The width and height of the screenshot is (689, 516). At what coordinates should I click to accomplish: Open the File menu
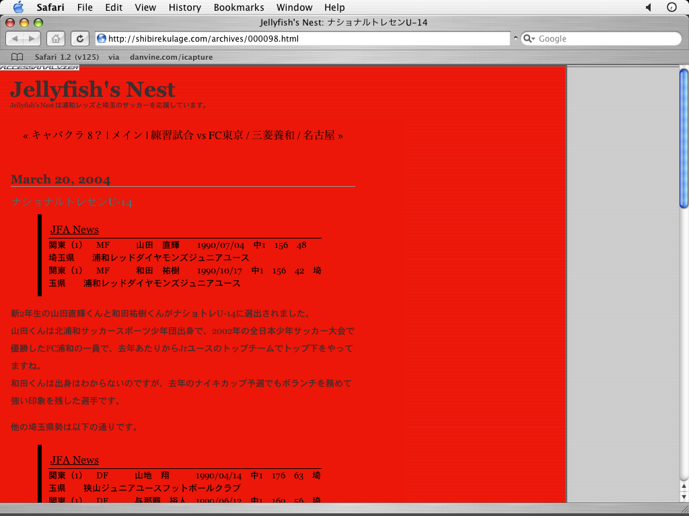(85, 7)
